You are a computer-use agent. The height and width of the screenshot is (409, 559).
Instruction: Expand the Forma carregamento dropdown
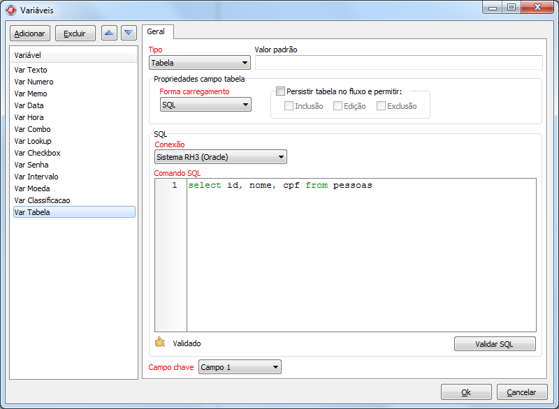pyautogui.click(x=205, y=105)
